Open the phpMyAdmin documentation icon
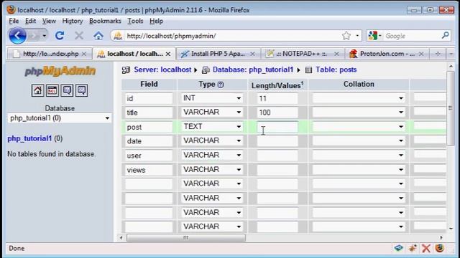 pos(67,90)
